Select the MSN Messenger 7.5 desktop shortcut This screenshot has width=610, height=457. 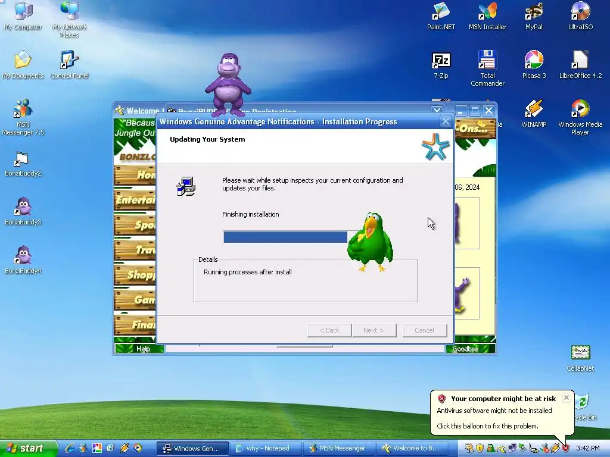tap(23, 117)
